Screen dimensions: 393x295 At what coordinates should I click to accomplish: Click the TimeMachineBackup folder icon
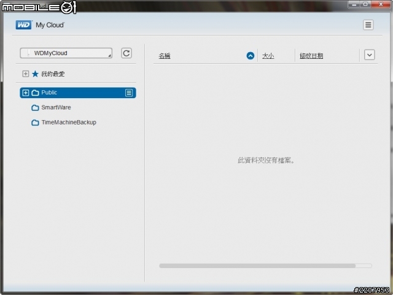pos(35,123)
